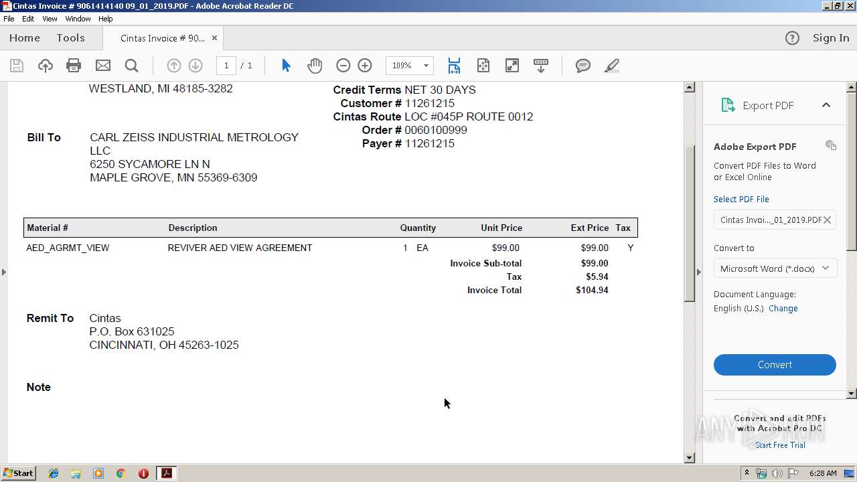Click the copy icon beside Adobe Export PDF
This screenshot has height=482, width=857.
pyautogui.click(x=831, y=145)
